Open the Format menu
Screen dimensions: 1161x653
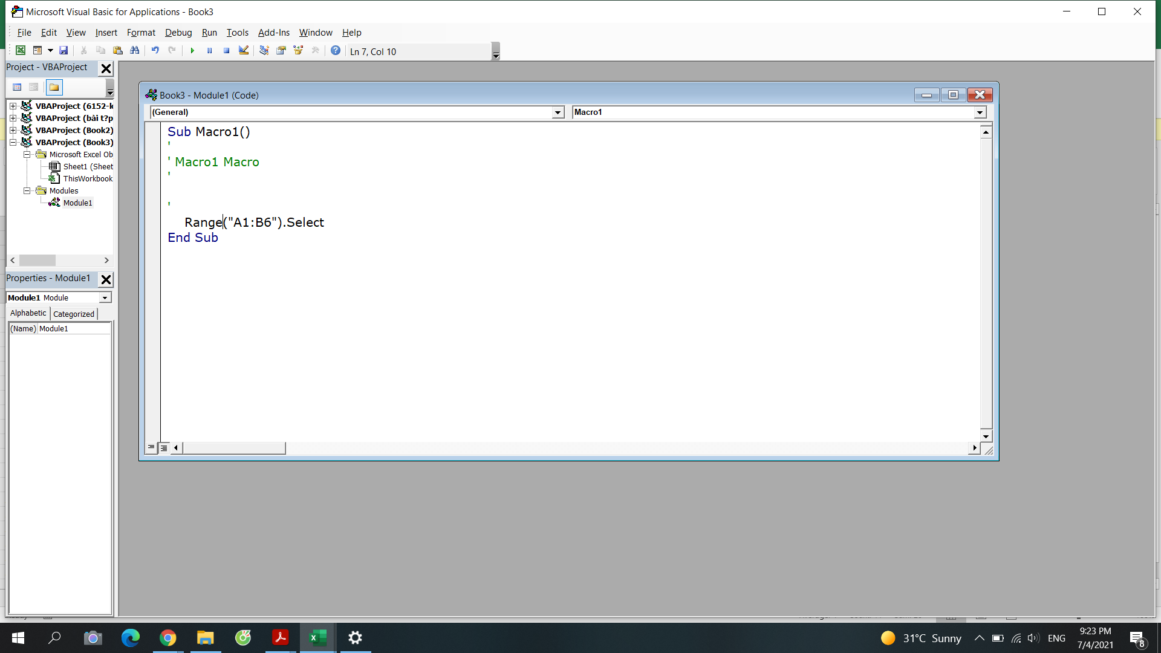141,33
